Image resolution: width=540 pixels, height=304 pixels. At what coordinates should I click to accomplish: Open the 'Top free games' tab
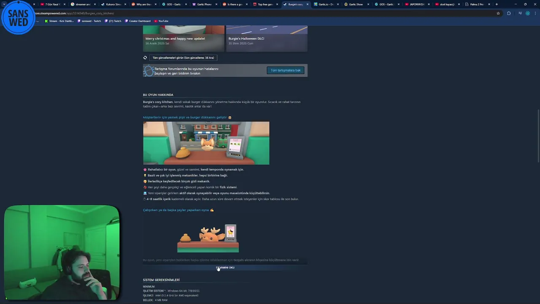point(264,4)
